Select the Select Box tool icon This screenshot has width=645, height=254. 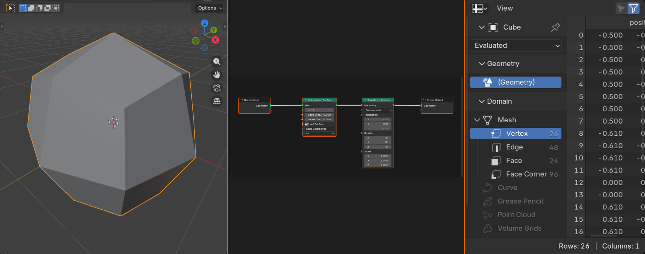pos(11,8)
